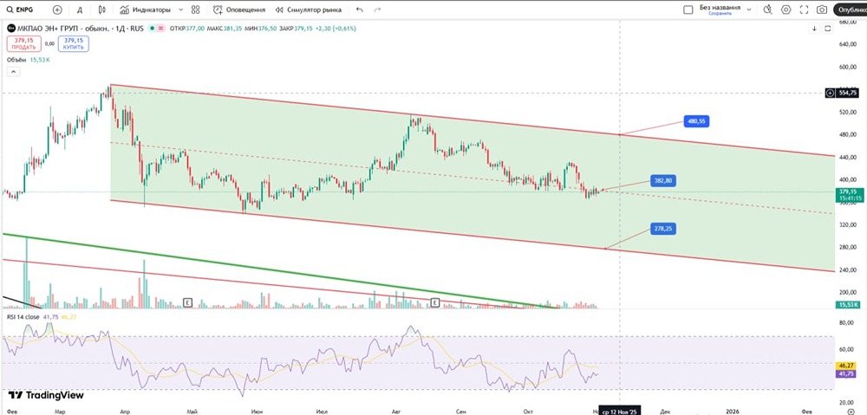
Task: Add a symbol to compare with plus icon
Action: click(x=57, y=10)
